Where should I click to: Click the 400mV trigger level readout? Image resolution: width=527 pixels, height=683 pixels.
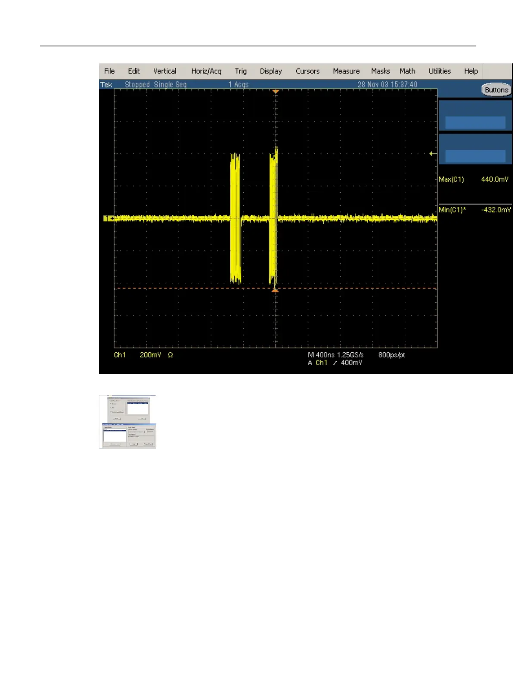tap(351, 363)
